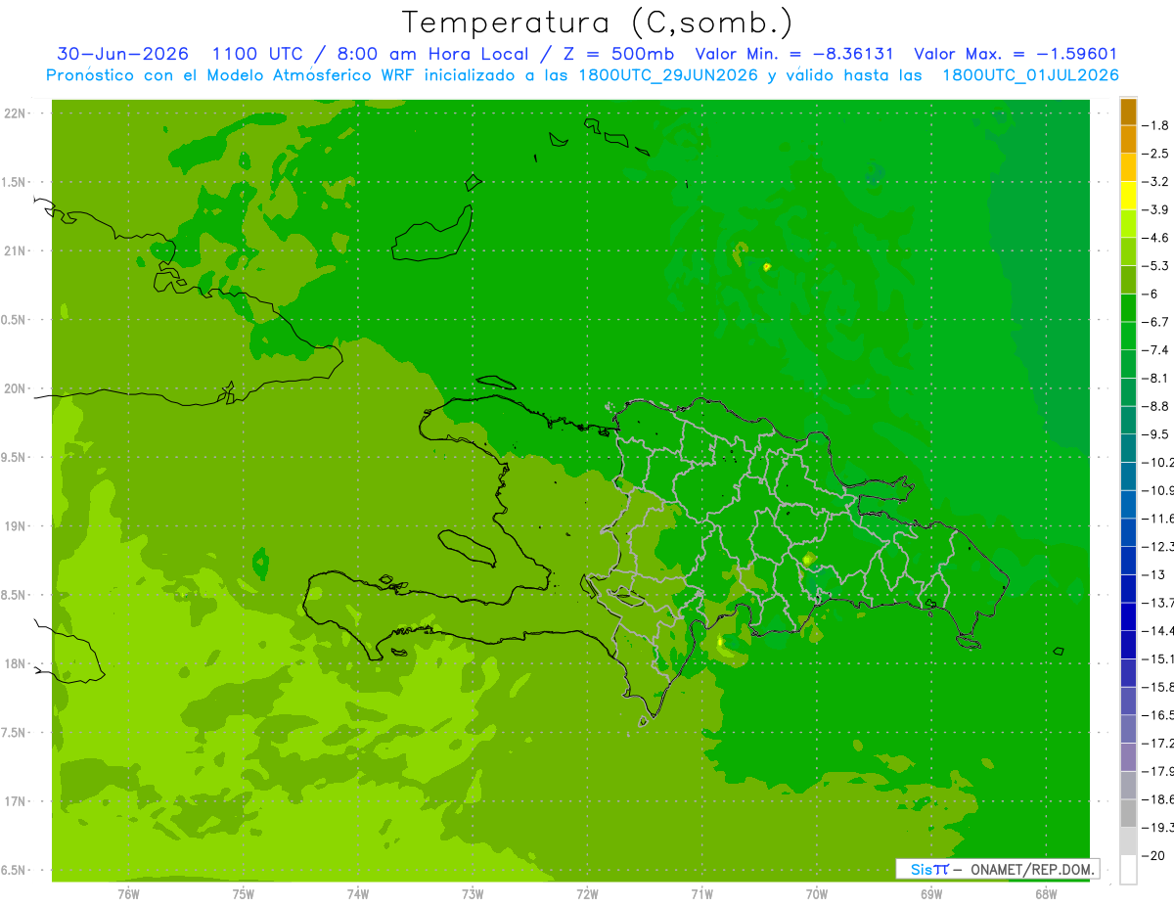
Task: Pick the teal swatch between -9.5 and -10.2
Action: [x=1128, y=448]
